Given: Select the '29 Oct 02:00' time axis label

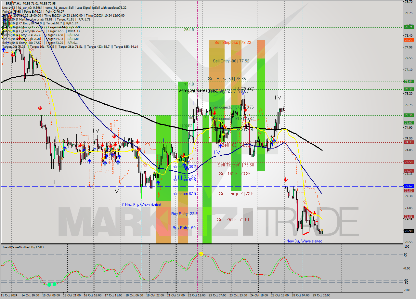Looking at the screenshot, I should (322, 295).
